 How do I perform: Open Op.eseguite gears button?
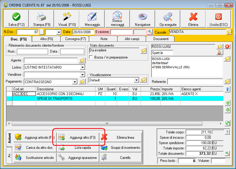(x=168, y=19)
